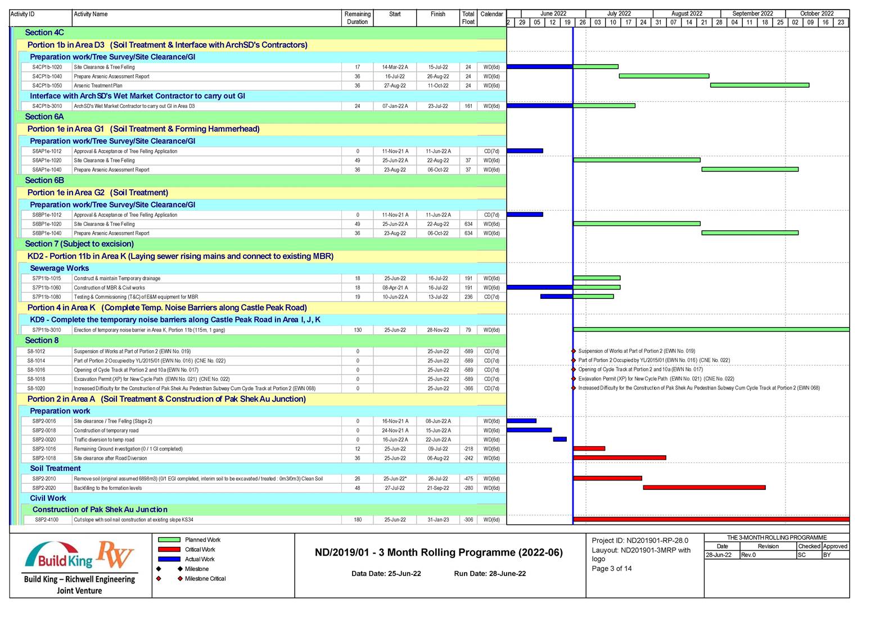Select Portion 1e in Area G1 row
This screenshot has height=631, width=893.
pyautogui.click(x=261, y=129)
